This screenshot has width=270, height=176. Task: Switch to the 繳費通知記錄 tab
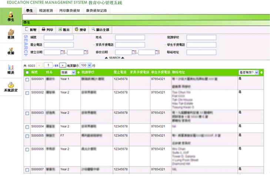[96, 11]
